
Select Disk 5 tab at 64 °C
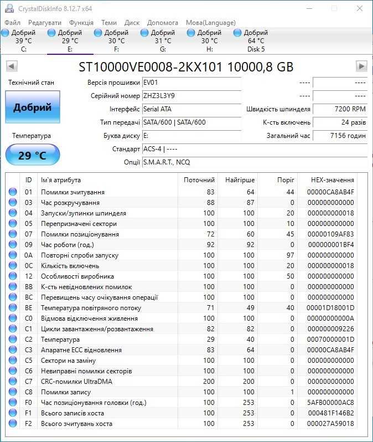coord(256,41)
